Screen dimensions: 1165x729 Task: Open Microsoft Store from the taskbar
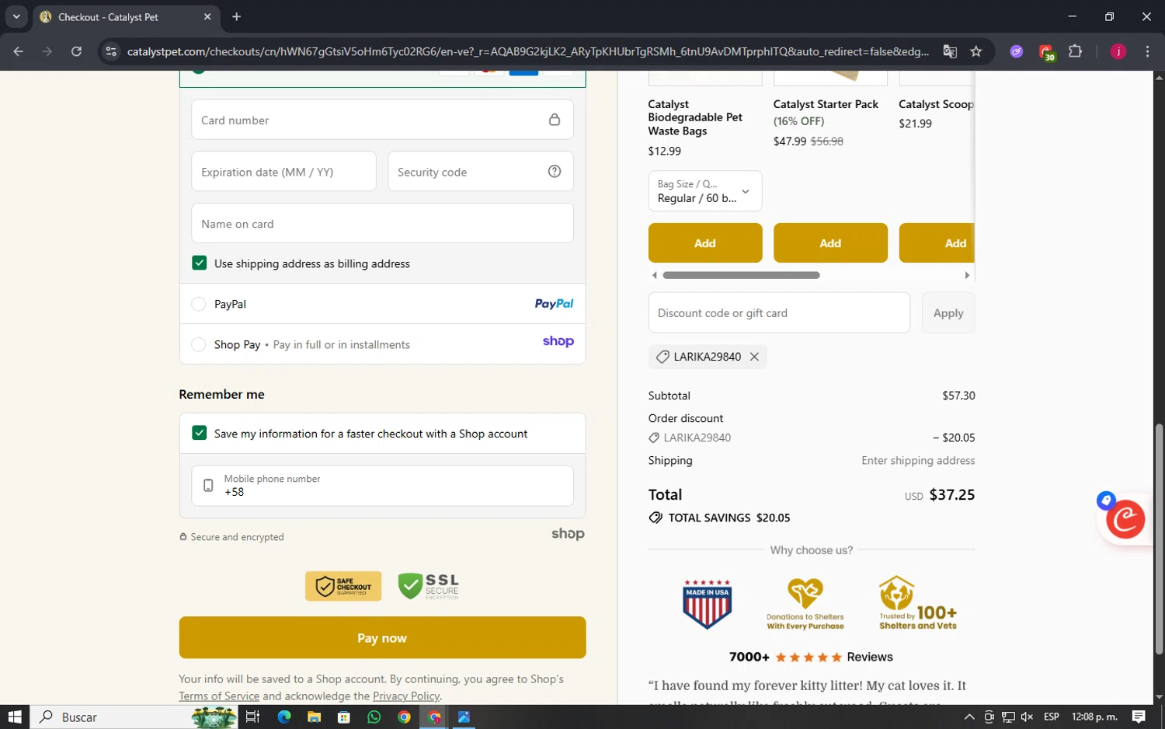click(x=344, y=717)
